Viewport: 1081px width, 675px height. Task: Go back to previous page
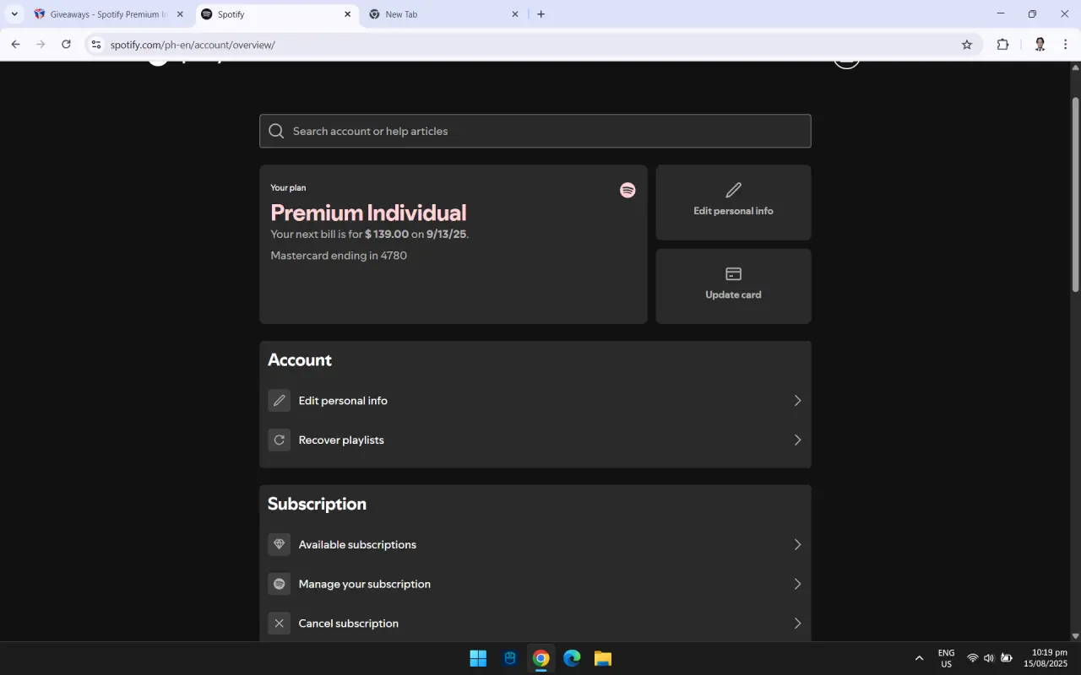pos(15,45)
